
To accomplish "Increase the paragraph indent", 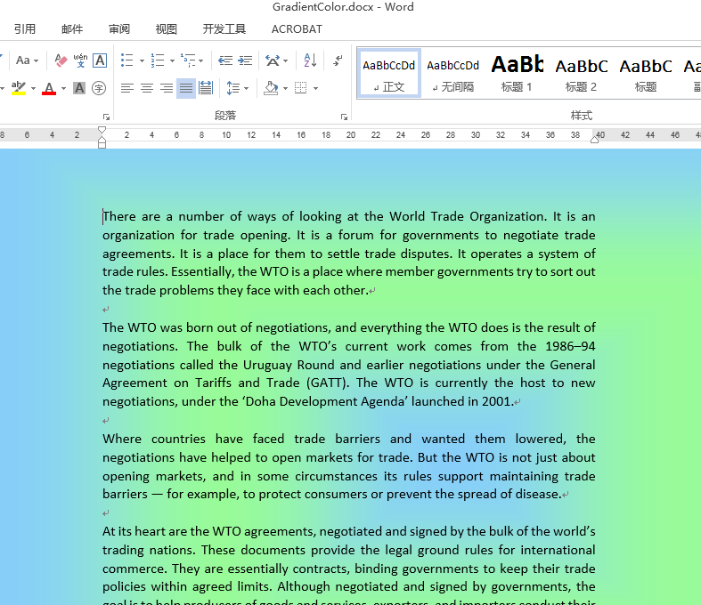I will point(245,60).
